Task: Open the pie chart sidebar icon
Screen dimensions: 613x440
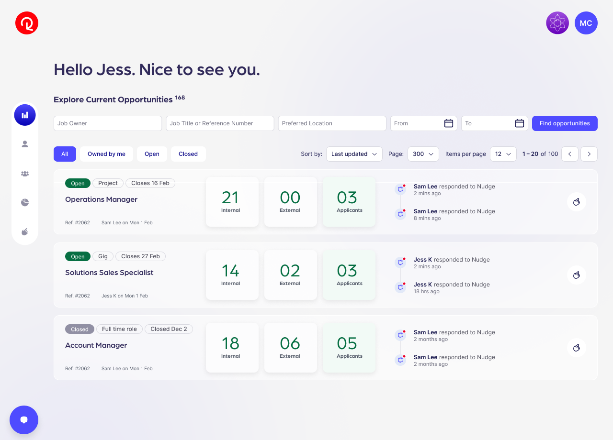Action: click(x=25, y=203)
